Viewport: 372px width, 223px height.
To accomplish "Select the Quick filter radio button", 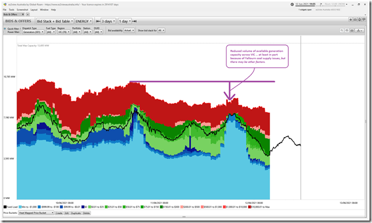I will point(5,29).
